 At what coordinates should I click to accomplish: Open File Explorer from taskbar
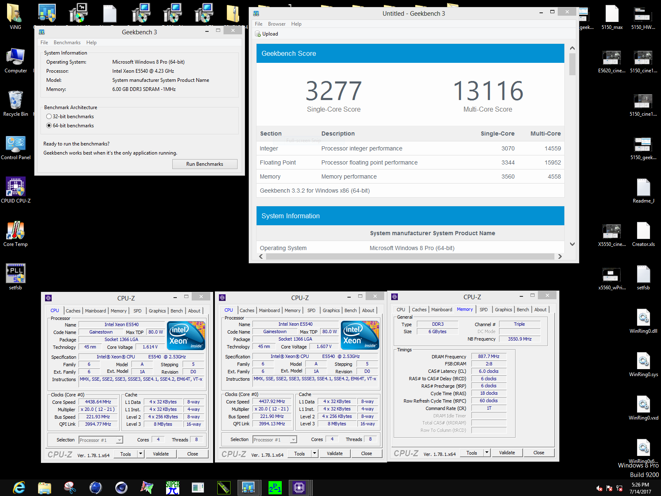click(44, 488)
